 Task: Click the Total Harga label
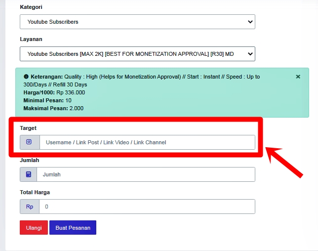coord(35,192)
